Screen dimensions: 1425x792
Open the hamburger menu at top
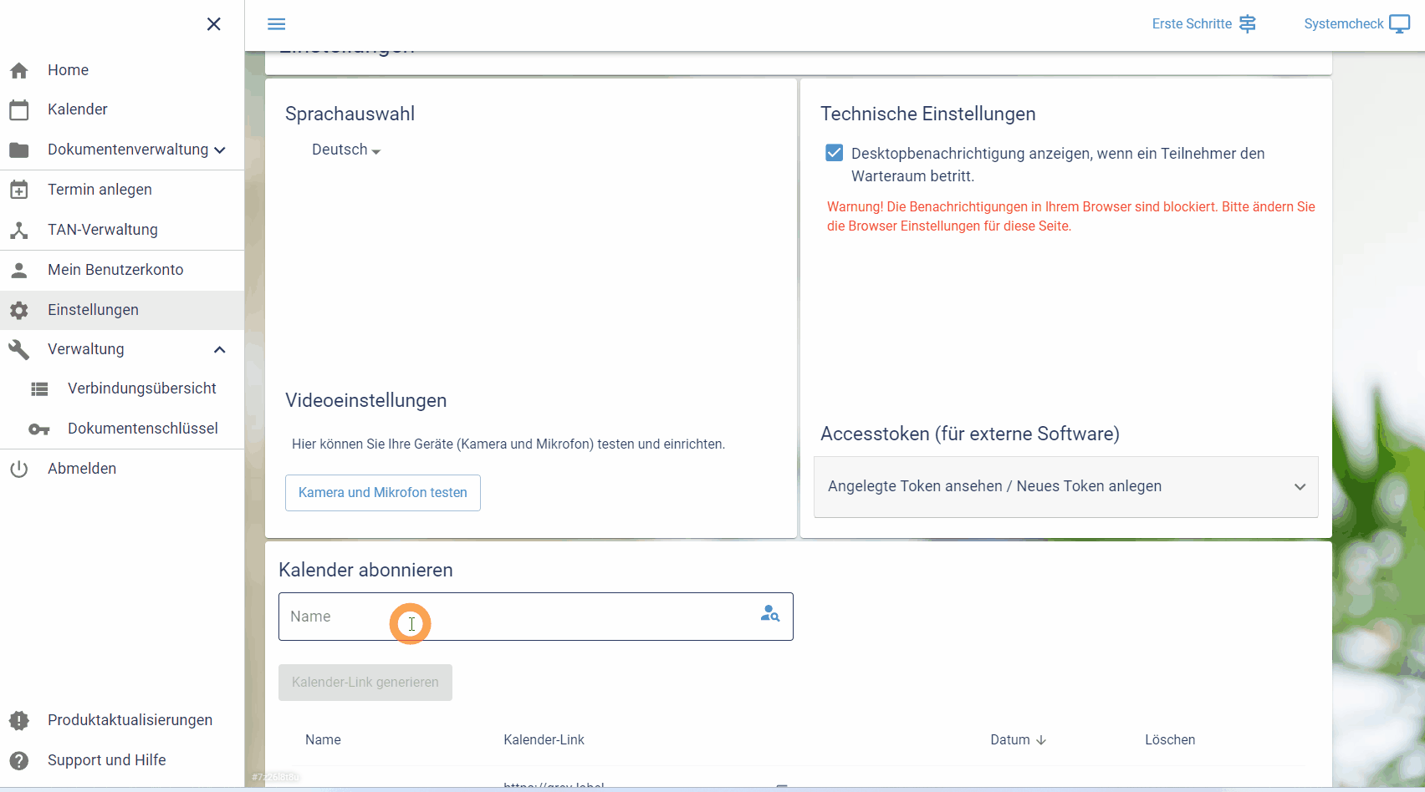276,23
